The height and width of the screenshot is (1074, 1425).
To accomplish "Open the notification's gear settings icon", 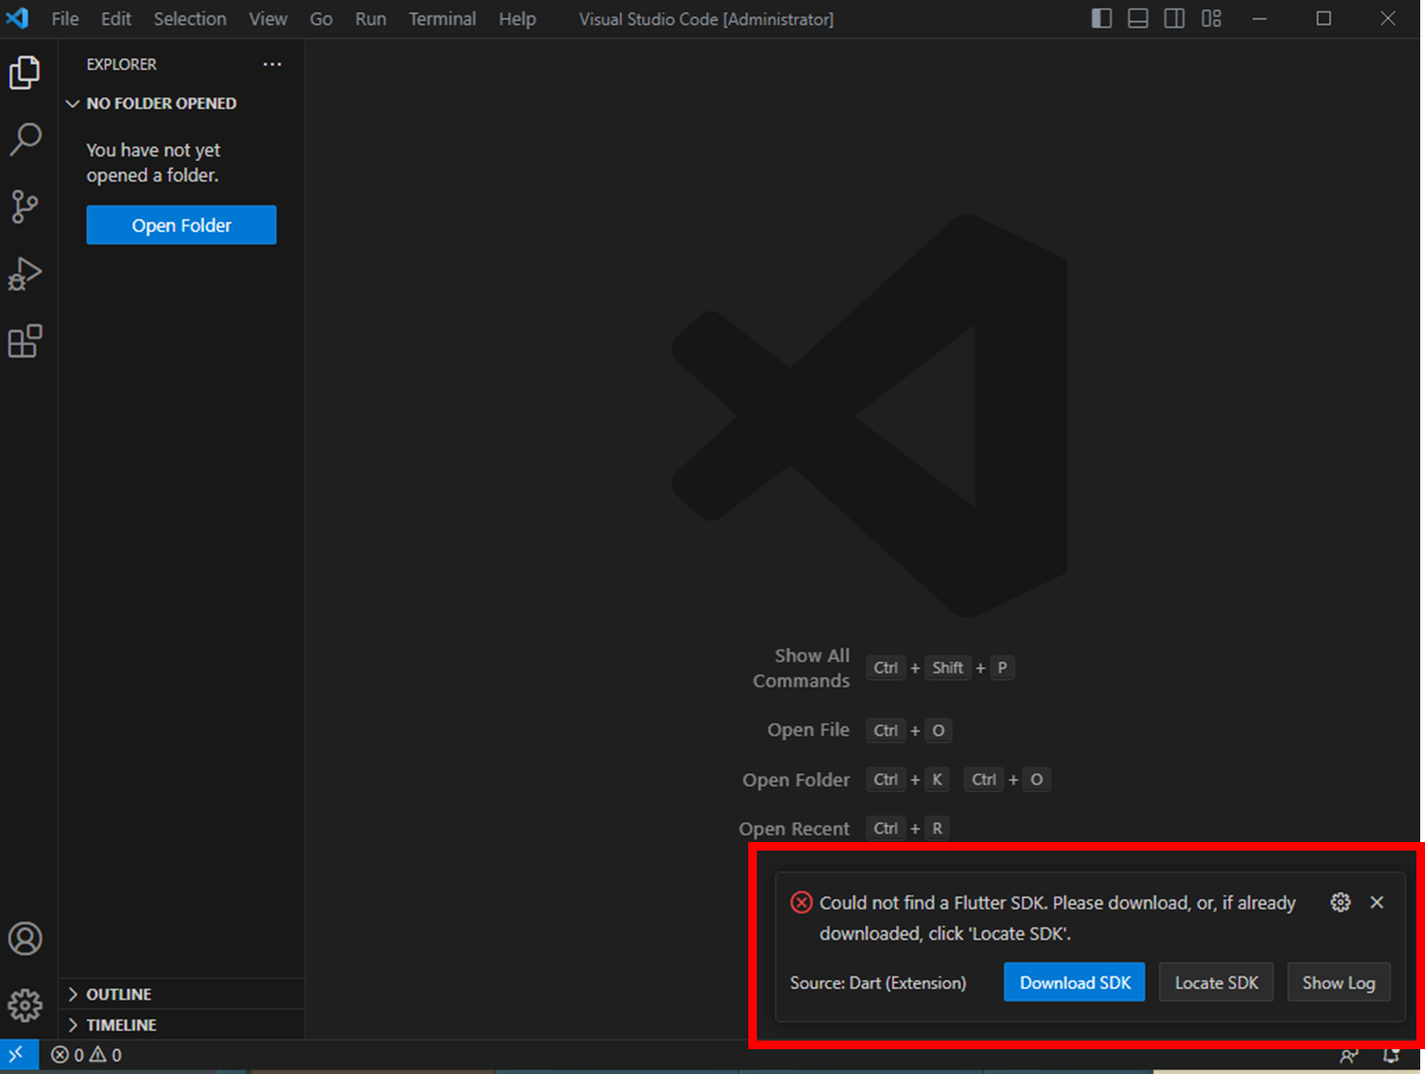I will [1340, 902].
